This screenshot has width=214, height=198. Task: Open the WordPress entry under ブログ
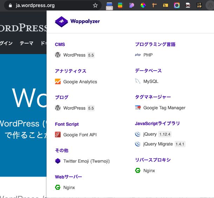point(74,108)
